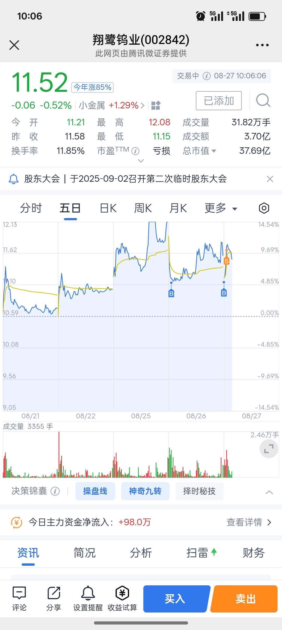Toggle the 神奇九转 indicator chip
This screenshot has width=282, height=630.
pos(145,491)
